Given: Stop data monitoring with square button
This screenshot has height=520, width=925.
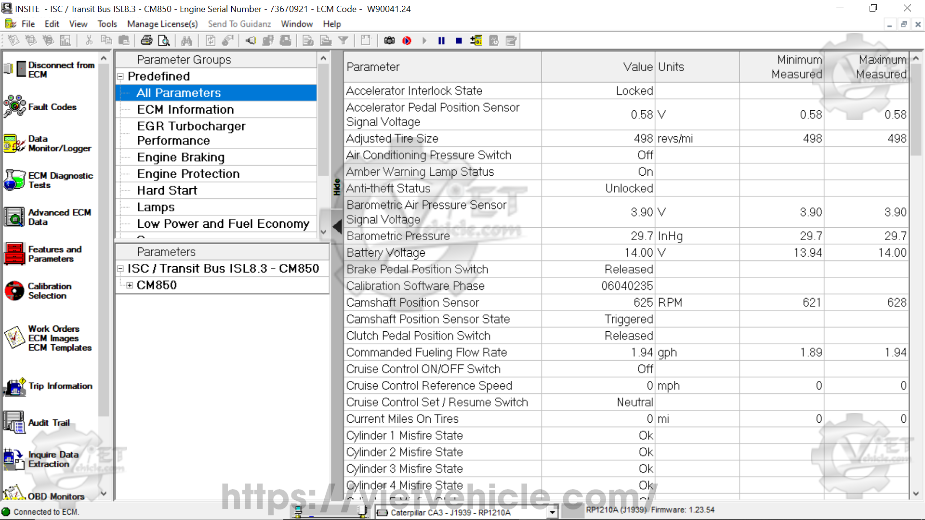Looking at the screenshot, I should coord(459,41).
